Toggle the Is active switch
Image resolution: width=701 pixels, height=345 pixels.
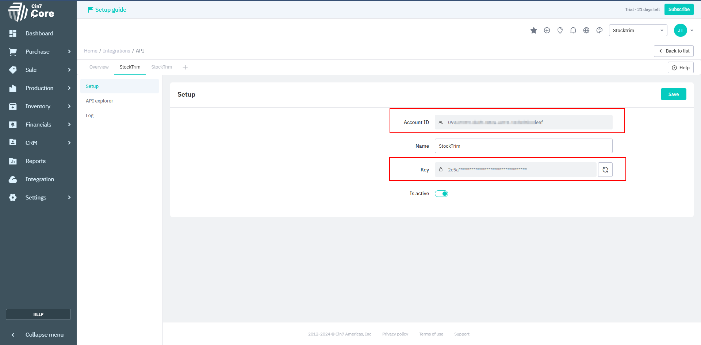(x=441, y=194)
